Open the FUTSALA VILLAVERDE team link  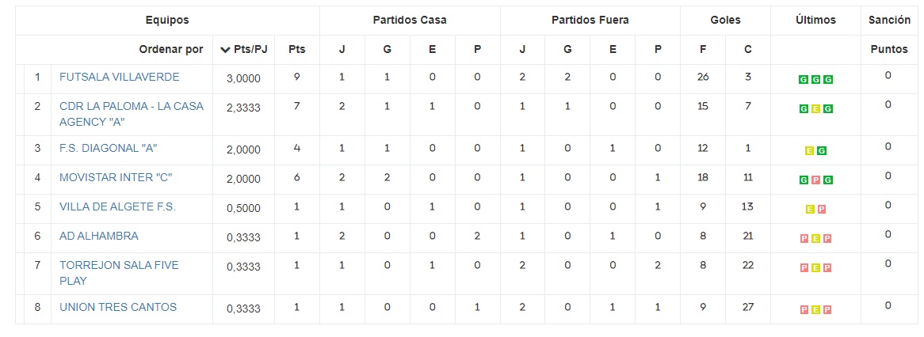click(x=119, y=77)
